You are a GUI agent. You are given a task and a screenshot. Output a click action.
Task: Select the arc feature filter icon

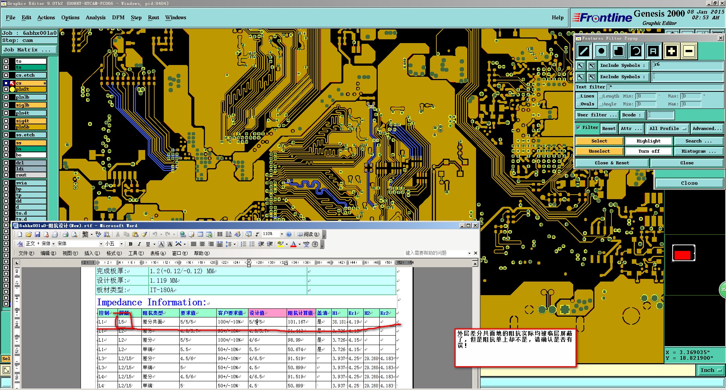pyautogui.click(x=636, y=51)
